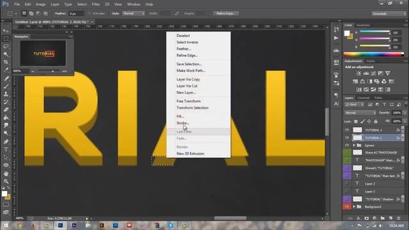Select the Pen tool

[6, 142]
